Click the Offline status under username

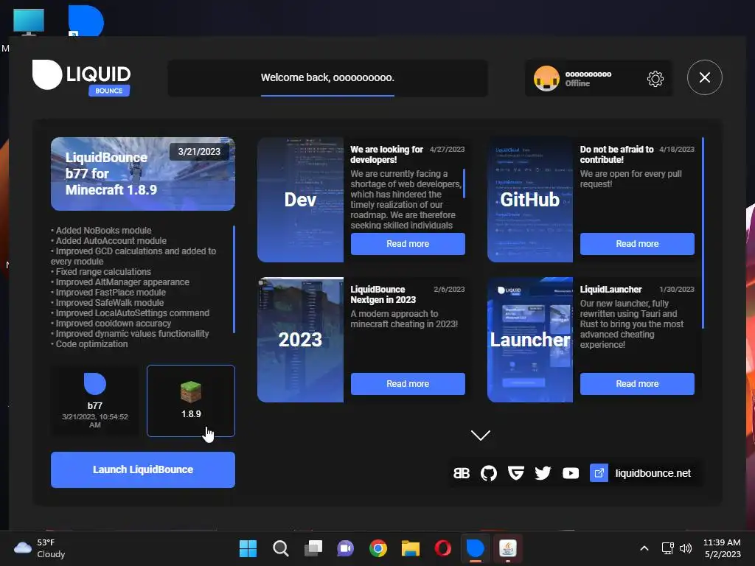577,83
